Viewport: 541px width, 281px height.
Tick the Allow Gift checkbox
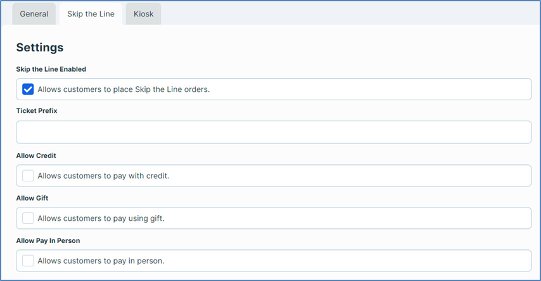28,218
